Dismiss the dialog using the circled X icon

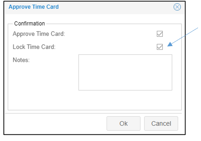177,7
